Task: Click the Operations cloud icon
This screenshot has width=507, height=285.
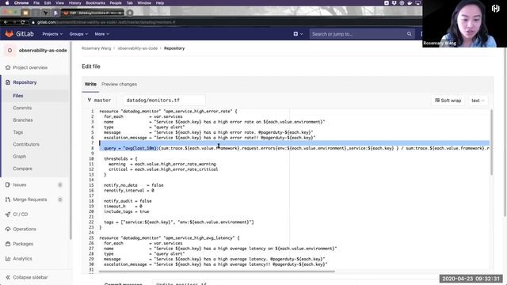Action: tap(8, 229)
